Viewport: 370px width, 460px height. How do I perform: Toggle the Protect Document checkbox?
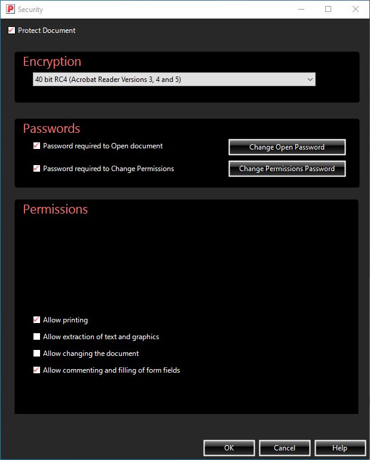tap(12, 31)
